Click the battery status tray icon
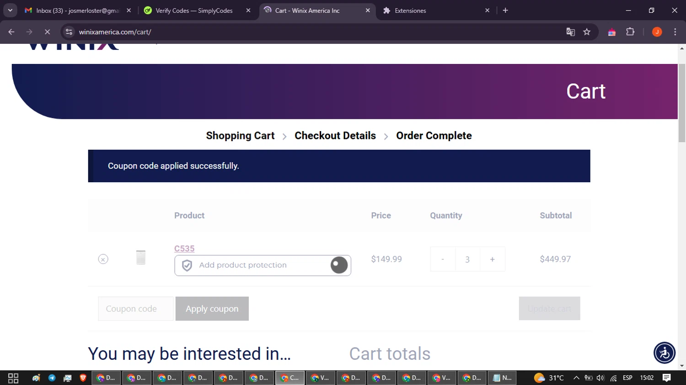This screenshot has height=385, width=686. 589,378
